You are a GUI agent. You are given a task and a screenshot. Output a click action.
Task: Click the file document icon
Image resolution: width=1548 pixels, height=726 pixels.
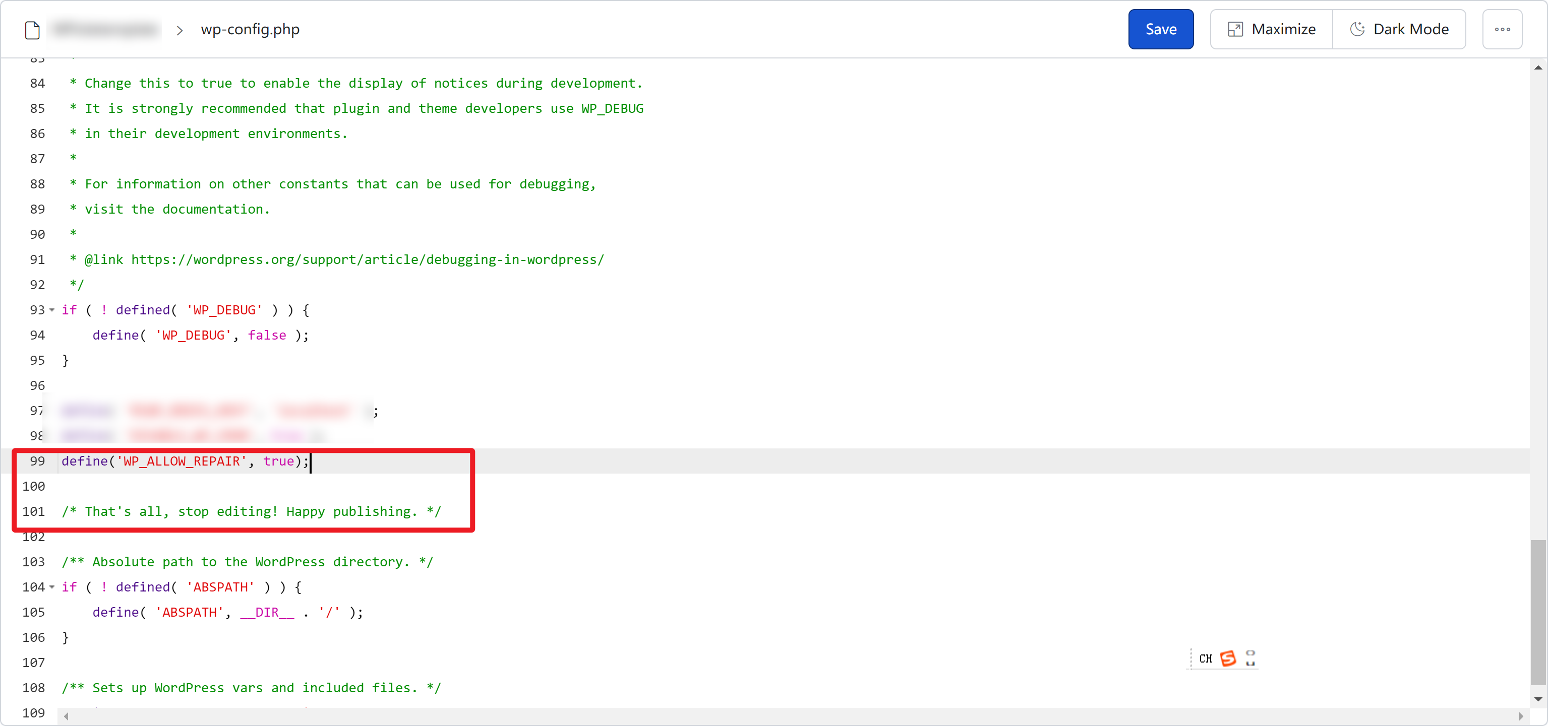click(33, 29)
